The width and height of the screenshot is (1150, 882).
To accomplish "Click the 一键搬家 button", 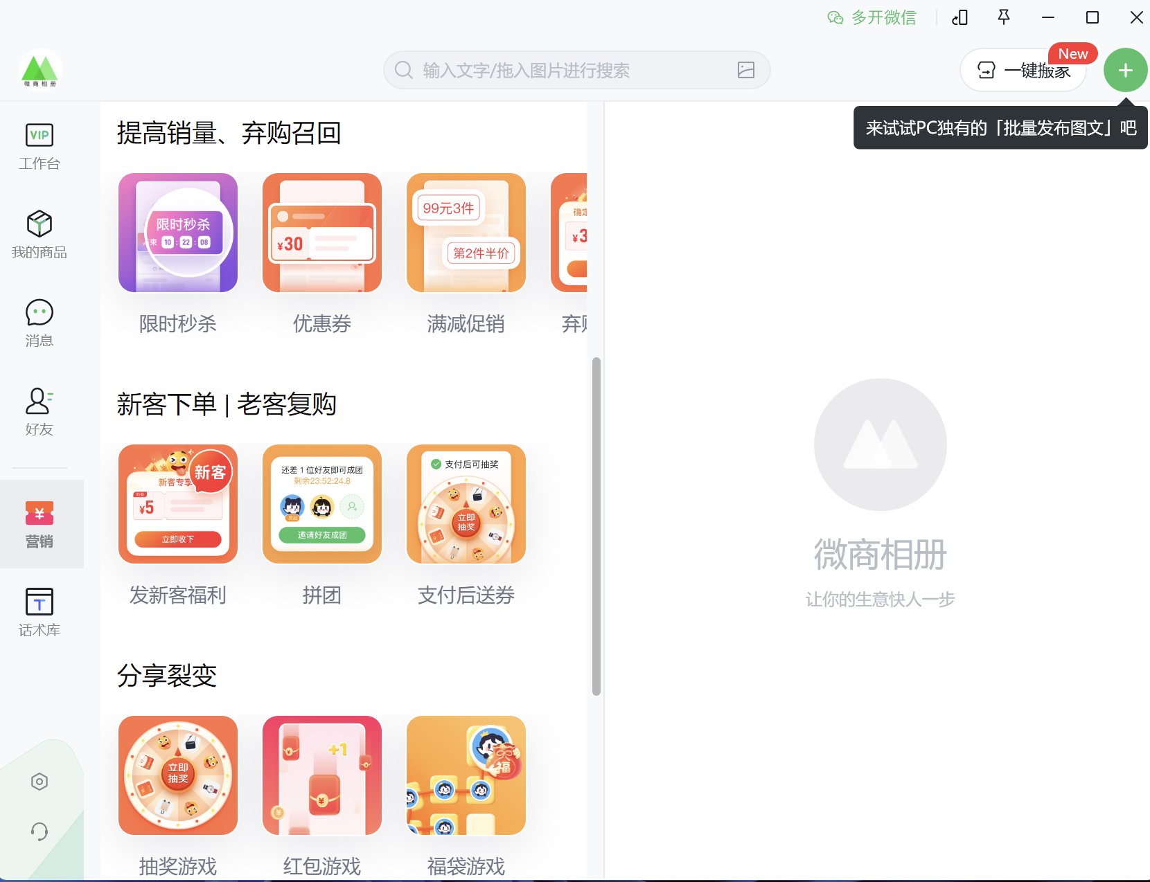I will [1023, 70].
